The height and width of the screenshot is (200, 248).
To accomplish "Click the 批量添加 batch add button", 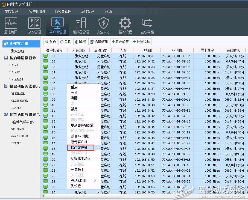I will pyautogui.click(x=141, y=42).
